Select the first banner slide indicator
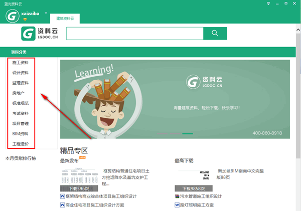301x211 pixels. [162, 133]
